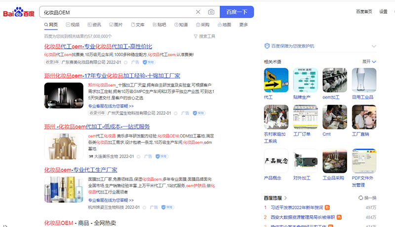Switch to the 图片 tab
Image resolution: width=395 pixels, height=227 pixels.
(x=116, y=25)
